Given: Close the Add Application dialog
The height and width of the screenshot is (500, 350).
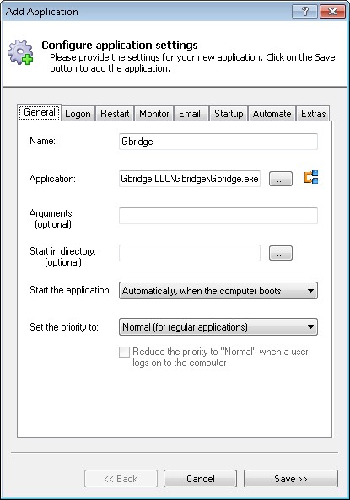Looking at the screenshot, I should [332, 12].
